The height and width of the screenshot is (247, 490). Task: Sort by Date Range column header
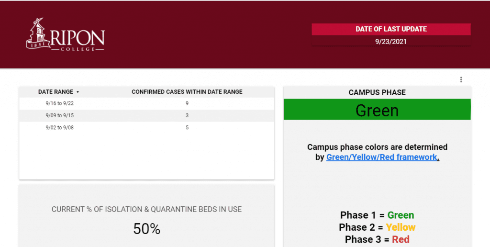point(56,91)
